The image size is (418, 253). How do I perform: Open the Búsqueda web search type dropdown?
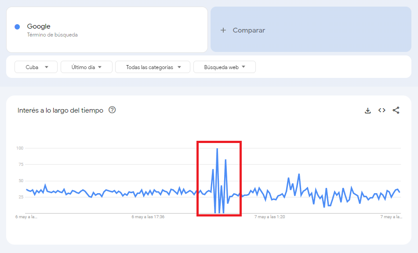click(x=225, y=67)
